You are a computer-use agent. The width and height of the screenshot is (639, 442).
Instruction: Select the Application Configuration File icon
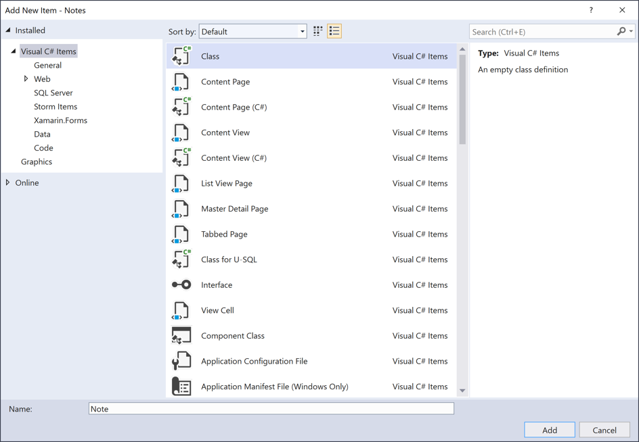tap(181, 360)
